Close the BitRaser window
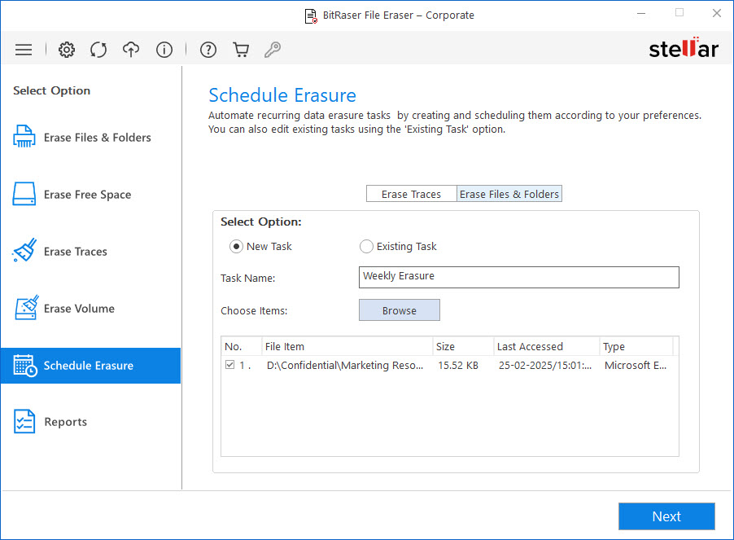The width and height of the screenshot is (734, 540). coord(717,14)
